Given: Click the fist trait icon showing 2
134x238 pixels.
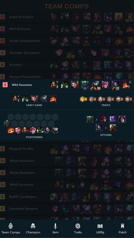Looking at the screenshot, I should click(x=119, y=99).
